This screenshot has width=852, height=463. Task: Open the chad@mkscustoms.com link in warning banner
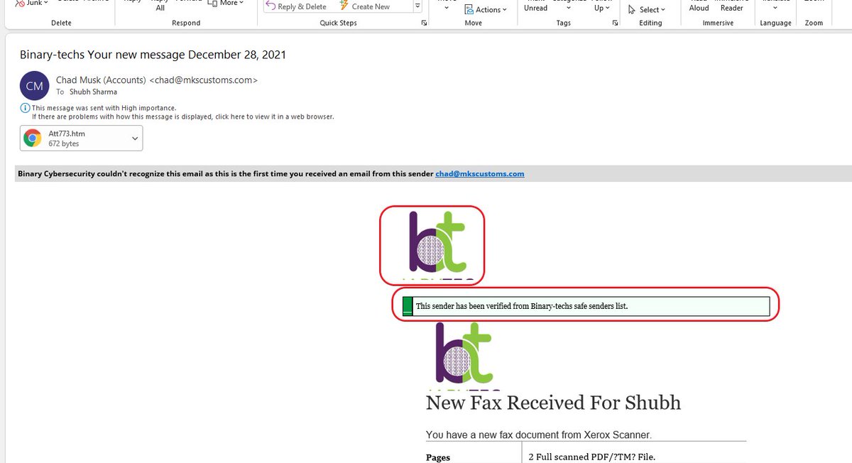point(480,173)
